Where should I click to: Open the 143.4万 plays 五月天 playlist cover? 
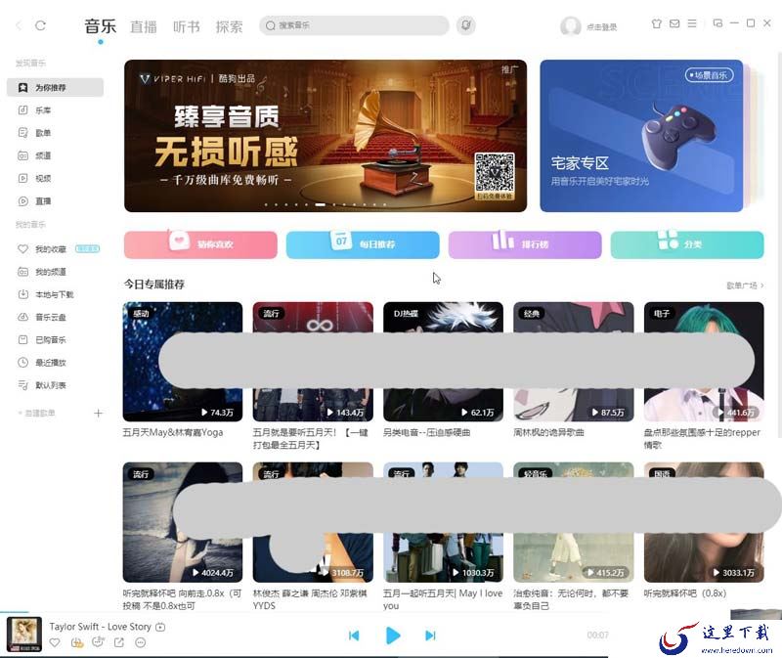coord(313,362)
